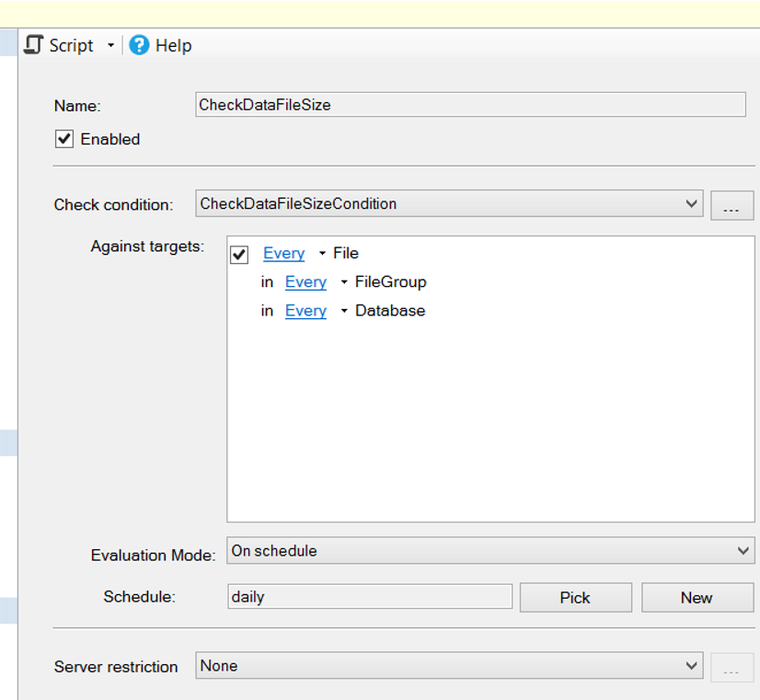Click the Every link for FileGroup

coord(305,282)
